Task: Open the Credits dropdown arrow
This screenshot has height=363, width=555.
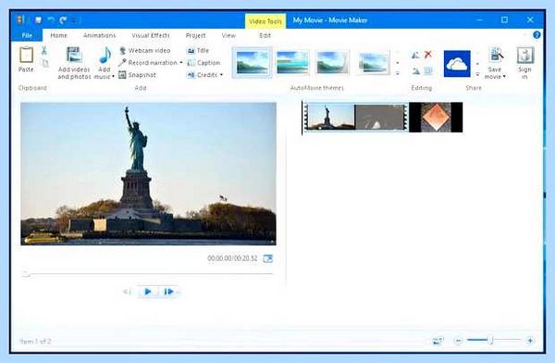Action: (221, 75)
